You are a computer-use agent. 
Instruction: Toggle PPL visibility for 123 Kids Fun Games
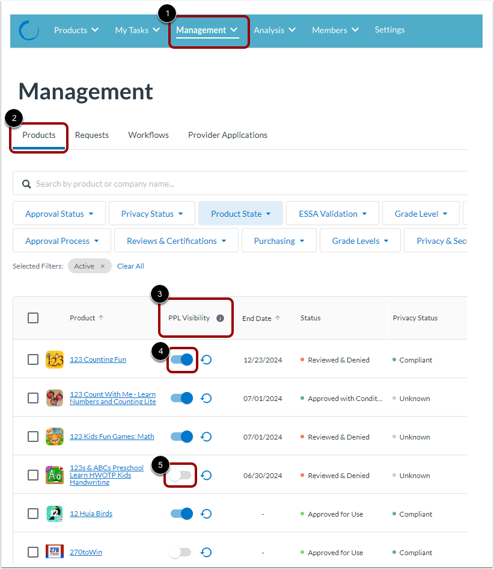pyautogui.click(x=182, y=437)
